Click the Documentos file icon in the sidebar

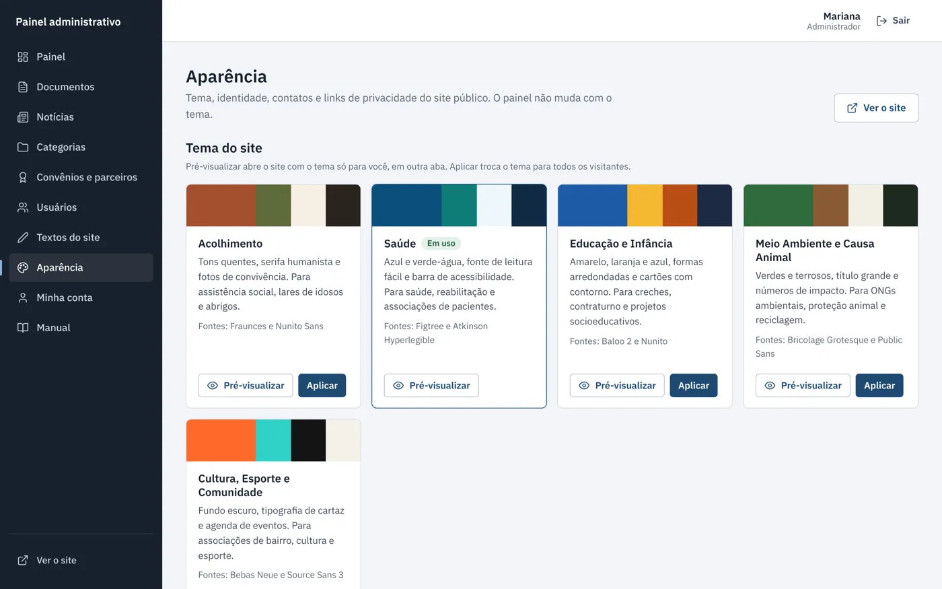coord(23,87)
